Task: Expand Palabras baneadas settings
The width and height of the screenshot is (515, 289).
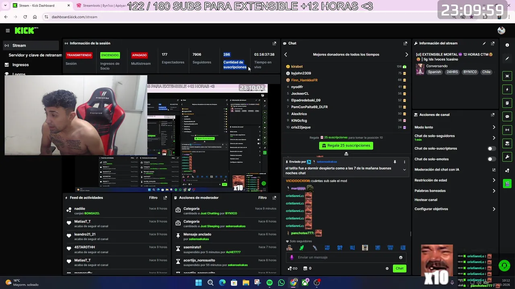Action: coord(494,191)
